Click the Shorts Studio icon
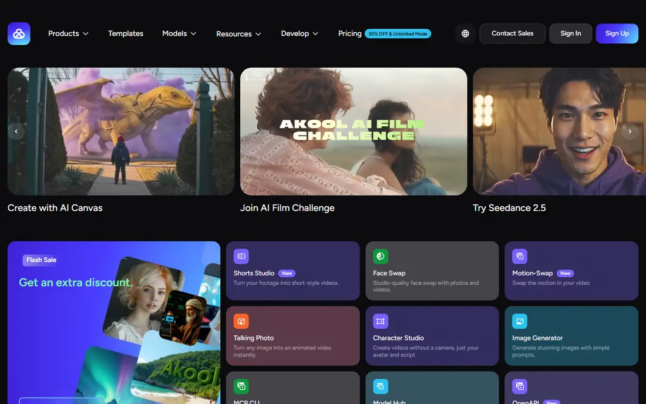This screenshot has width=646, height=404. [x=241, y=256]
